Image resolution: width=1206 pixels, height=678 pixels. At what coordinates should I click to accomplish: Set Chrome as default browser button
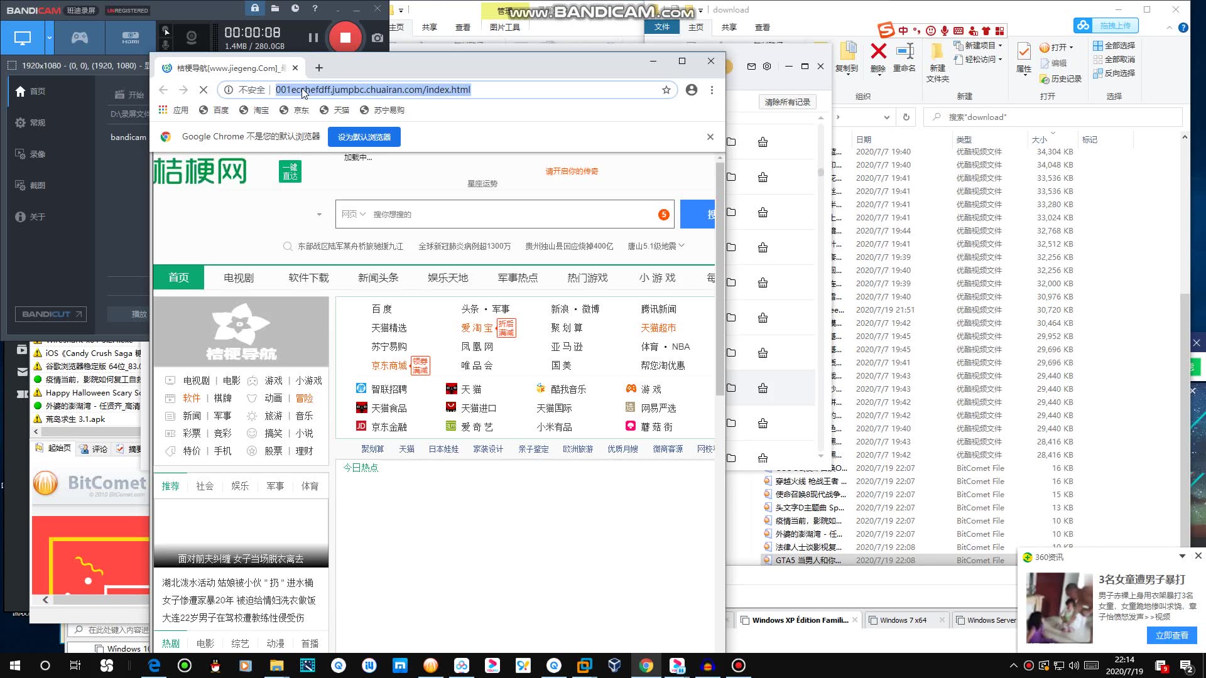click(364, 137)
